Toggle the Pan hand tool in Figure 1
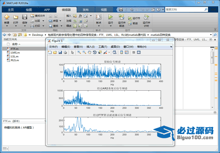 click(x=89, y=52)
